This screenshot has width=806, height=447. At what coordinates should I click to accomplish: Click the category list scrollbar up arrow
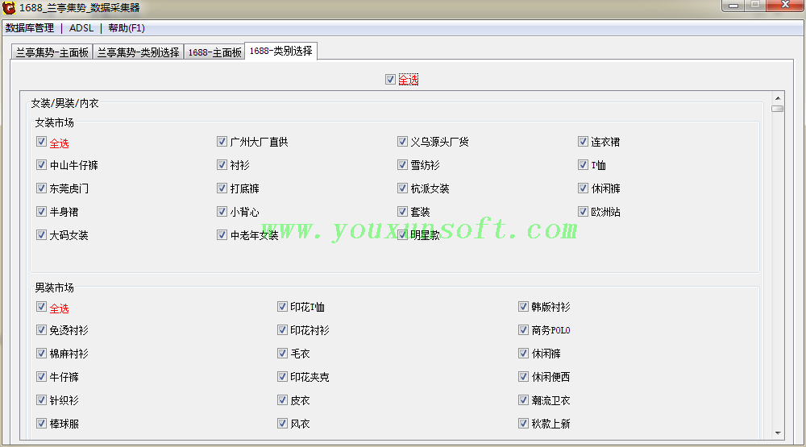coord(778,98)
